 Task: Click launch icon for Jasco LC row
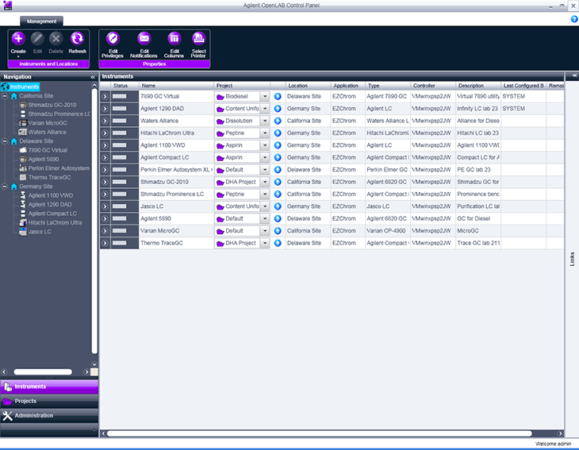tap(278, 206)
